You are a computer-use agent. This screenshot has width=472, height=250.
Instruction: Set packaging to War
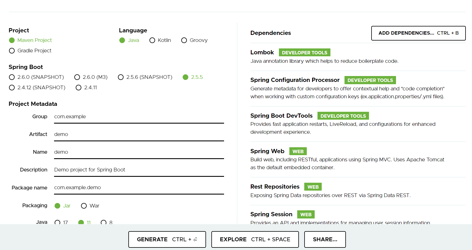tap(90, 206)
